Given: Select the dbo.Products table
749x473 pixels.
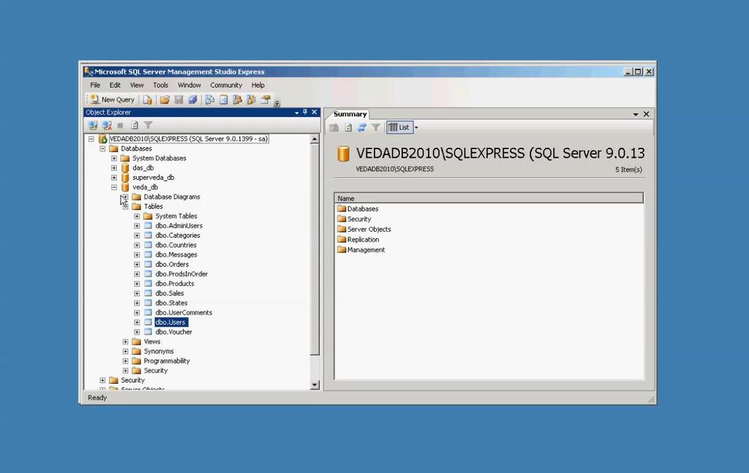Looking at the screenshot, I should (x=175, y=284).
